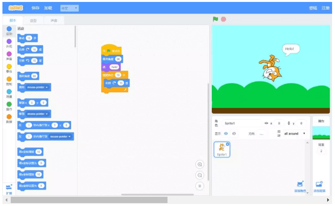Viewport: 335px width, 206px height.
Task: Click the 15 value in the palette 右转 block
Action: point(34,50)
